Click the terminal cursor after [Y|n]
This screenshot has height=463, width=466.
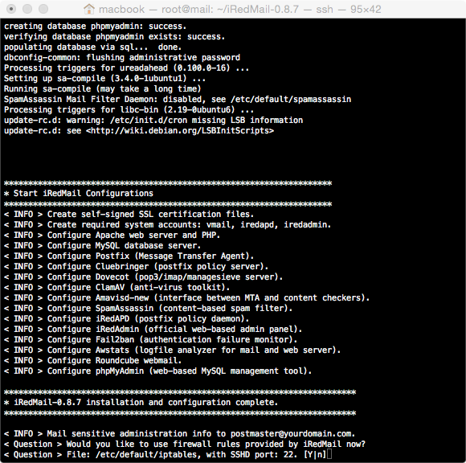tap(329, 454)
